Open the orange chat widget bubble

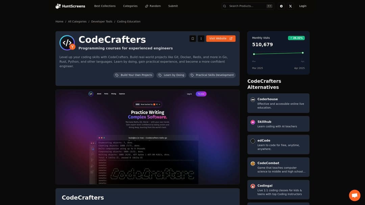(x=355, y=195)
